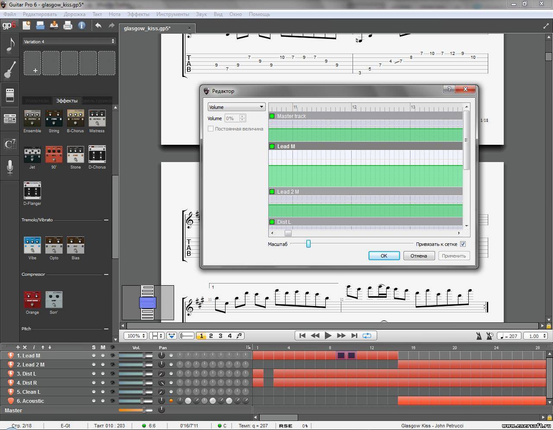Click OK in the Редактор dialog
The height and width of the screenshot is (430, 553).
tap(384, 256)
